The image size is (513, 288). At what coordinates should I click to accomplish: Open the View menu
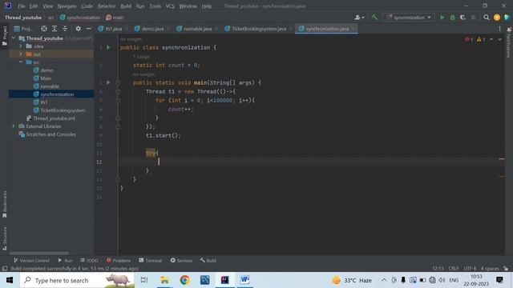pos(48,6)
